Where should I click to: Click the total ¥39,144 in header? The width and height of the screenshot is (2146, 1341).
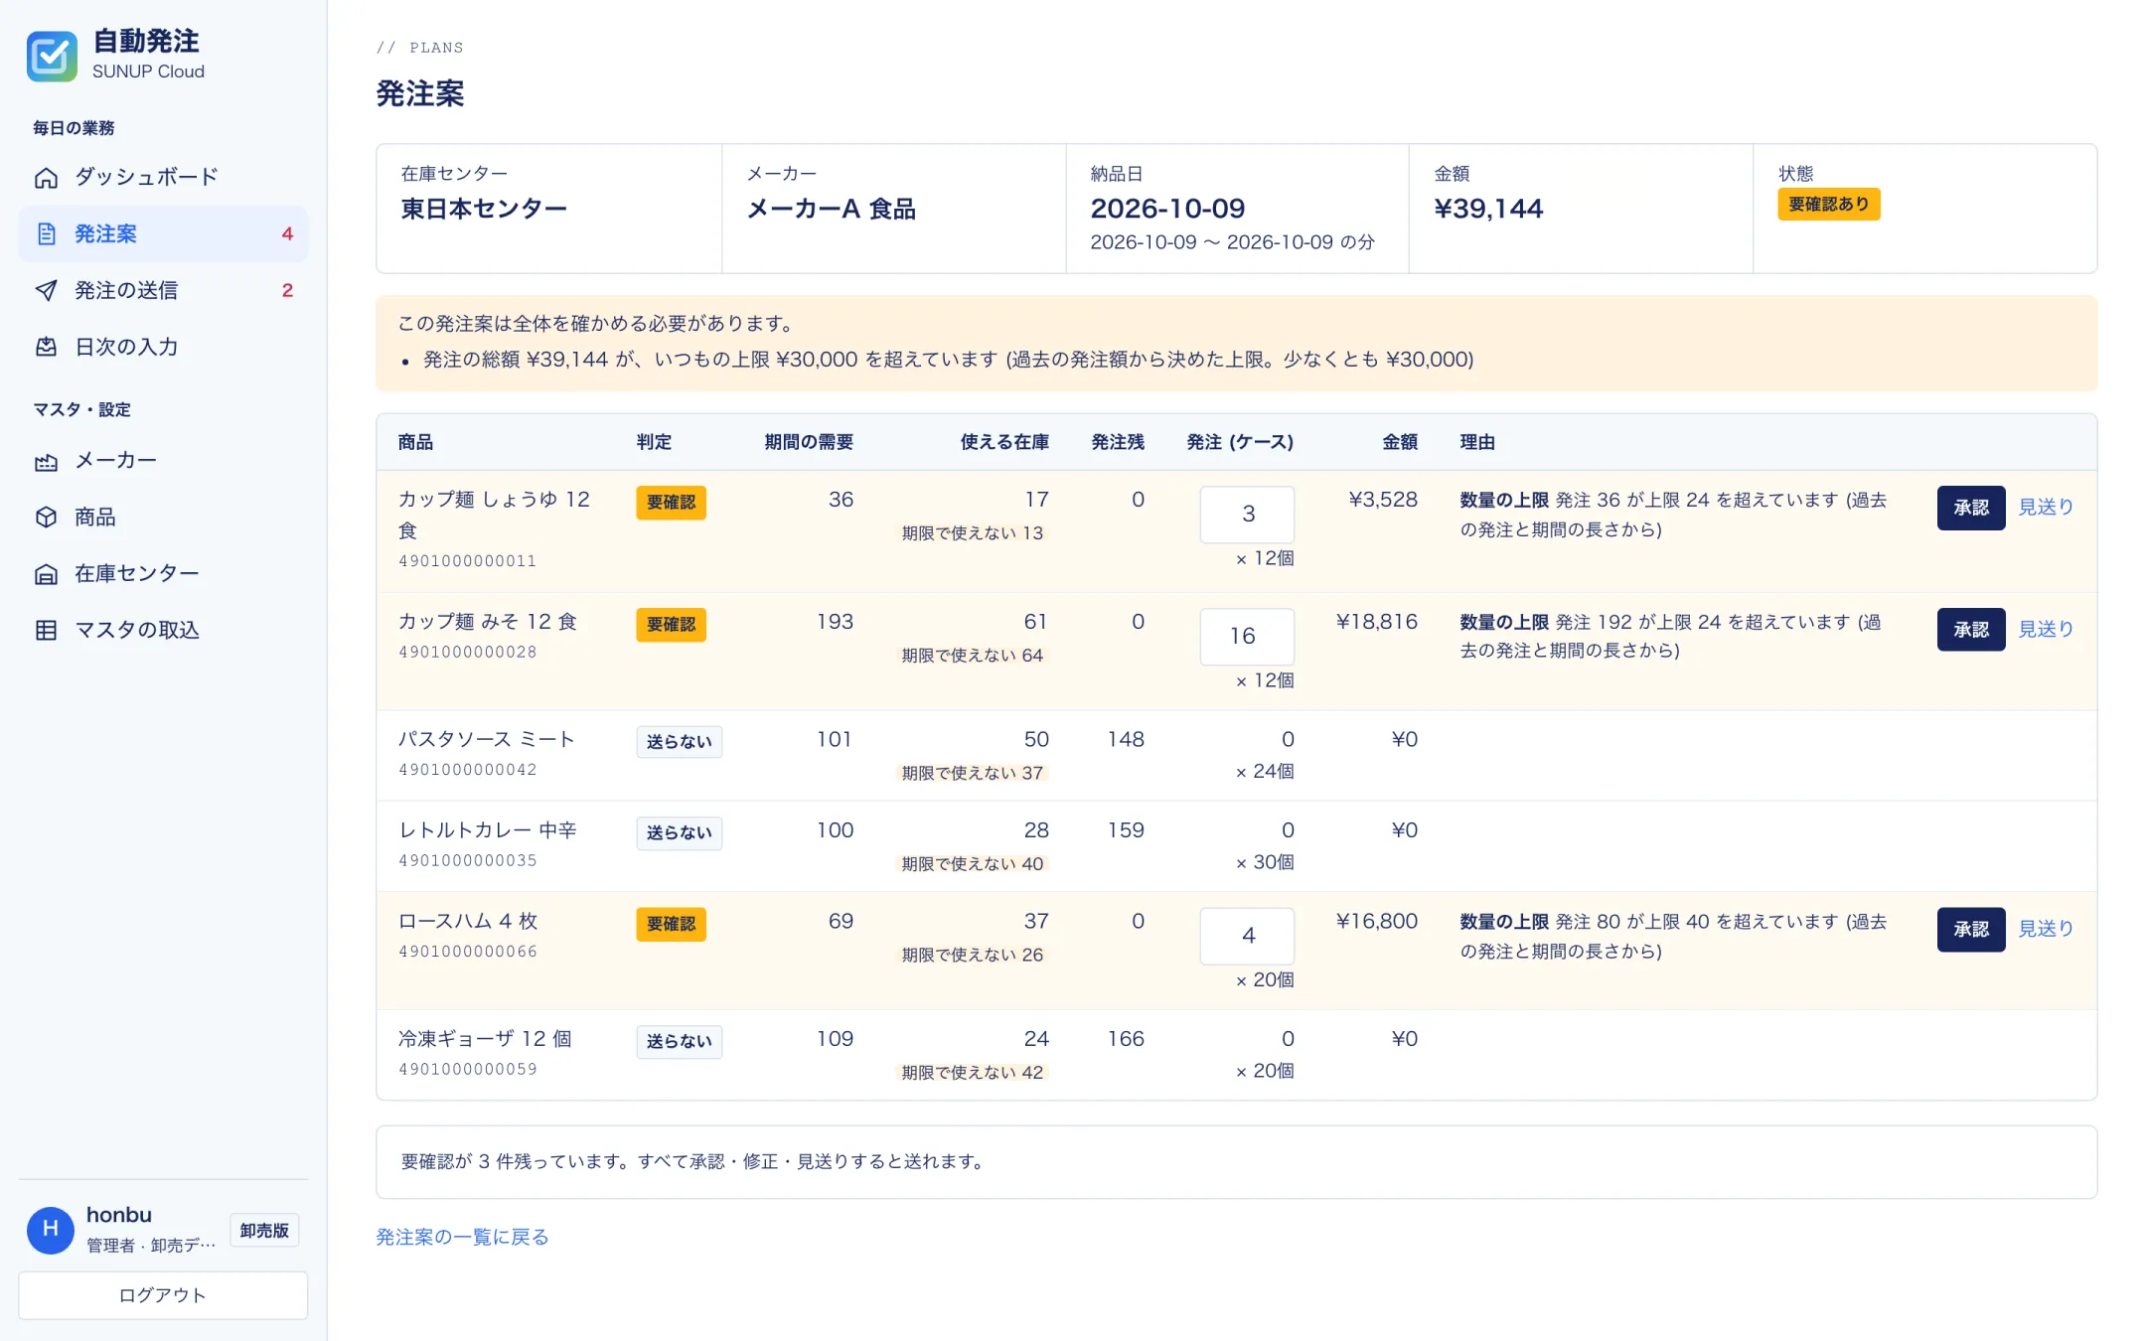click(1488, 209)
